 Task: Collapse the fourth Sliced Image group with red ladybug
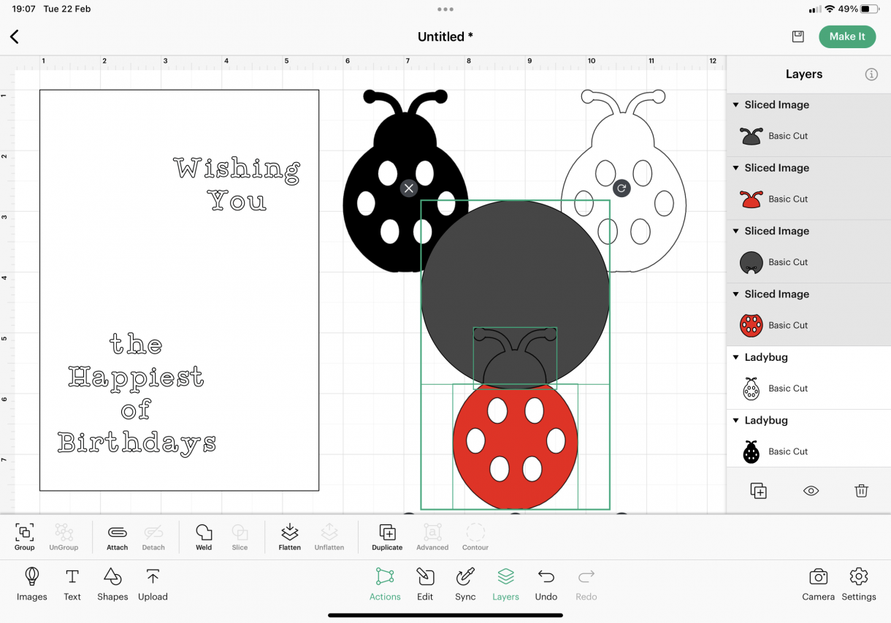[736, 294]
